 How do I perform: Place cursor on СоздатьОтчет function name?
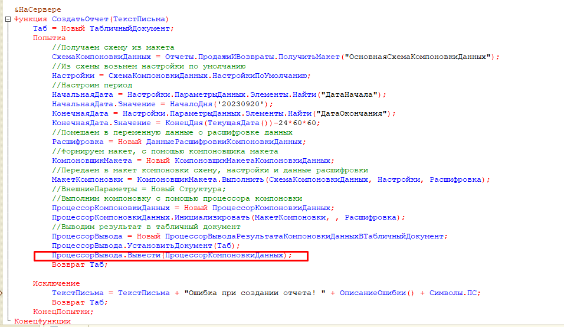pyautogui.click(x=80, y=19)
